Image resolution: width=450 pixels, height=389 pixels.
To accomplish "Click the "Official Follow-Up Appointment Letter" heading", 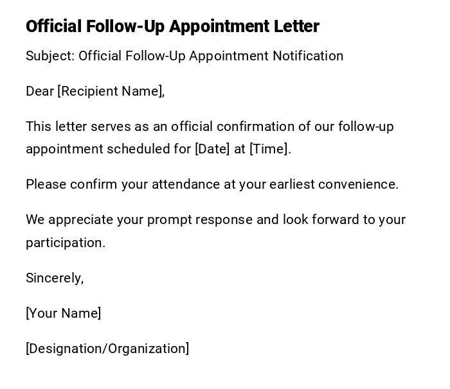I will coord(172,26).
